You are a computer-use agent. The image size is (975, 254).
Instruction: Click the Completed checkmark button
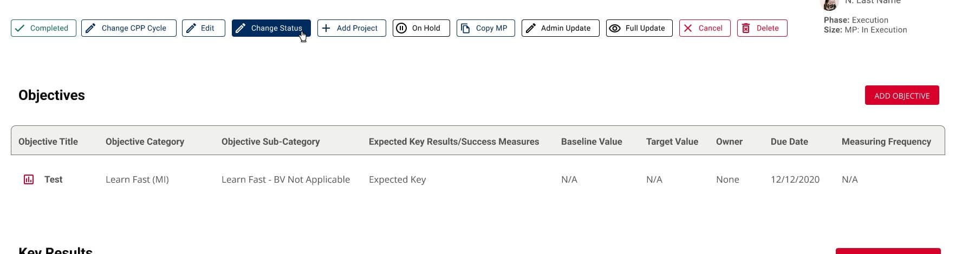[x=43, y=28]
